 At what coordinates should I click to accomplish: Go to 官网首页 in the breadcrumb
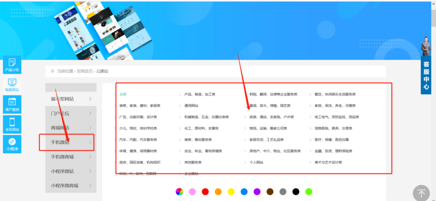pyautogui.click(x=85, y=71)
